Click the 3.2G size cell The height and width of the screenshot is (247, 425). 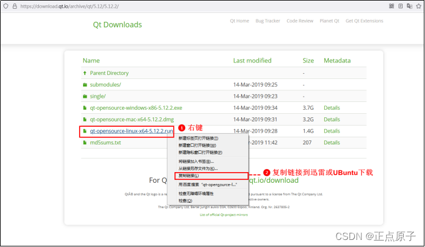pyautogui.click(x=308, y=119)
